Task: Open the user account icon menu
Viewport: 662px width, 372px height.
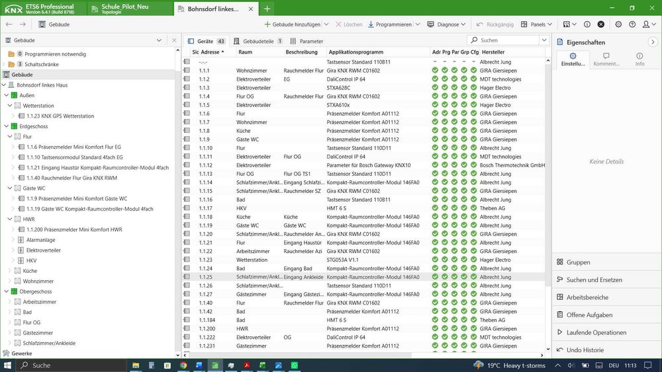Action: click(649, 24)
